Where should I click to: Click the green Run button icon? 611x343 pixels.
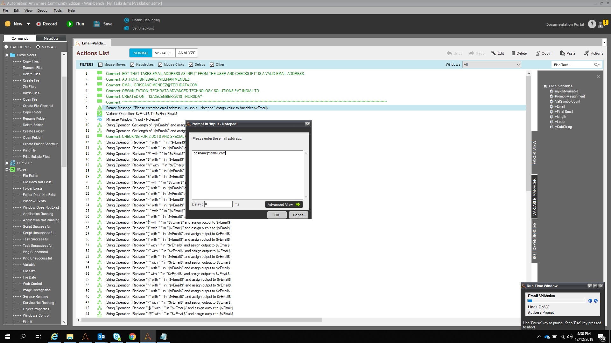click(70, 24)
